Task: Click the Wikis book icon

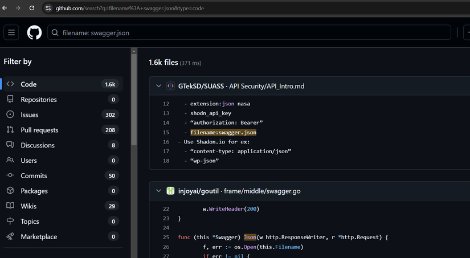Action: click(x=10, y=206)
